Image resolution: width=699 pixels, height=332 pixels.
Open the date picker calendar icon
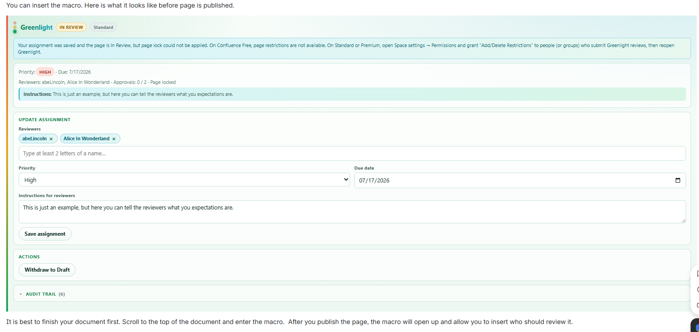(678, 180)
